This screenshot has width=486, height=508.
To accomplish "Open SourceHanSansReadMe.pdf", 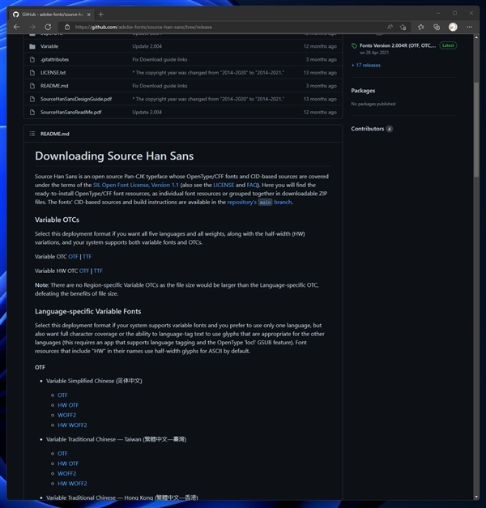I will click(x=71, y=112).
